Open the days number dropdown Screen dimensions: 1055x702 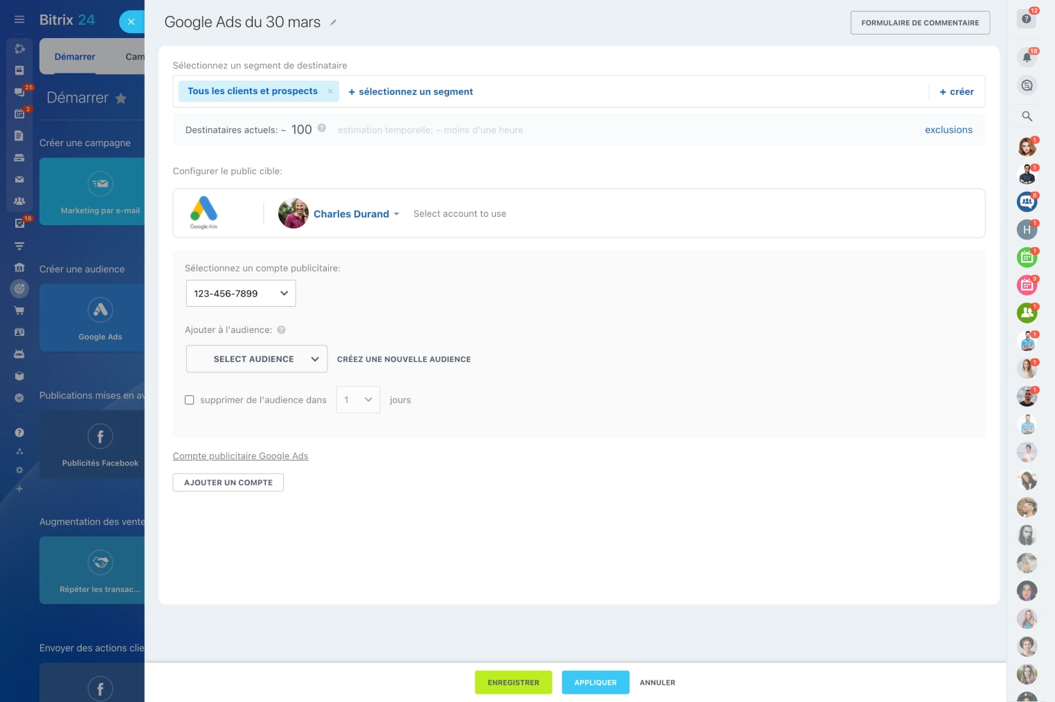[358, 400]
